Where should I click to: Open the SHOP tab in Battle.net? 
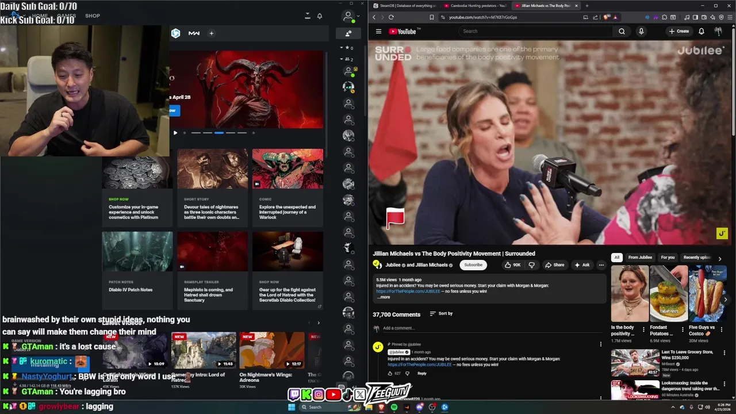(93, 16)
